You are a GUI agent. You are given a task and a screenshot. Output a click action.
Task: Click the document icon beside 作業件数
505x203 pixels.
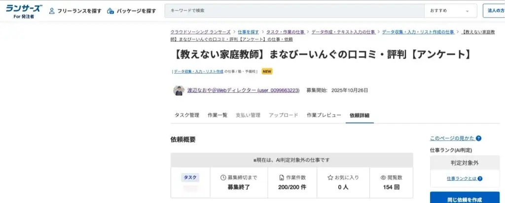(281, 177)
